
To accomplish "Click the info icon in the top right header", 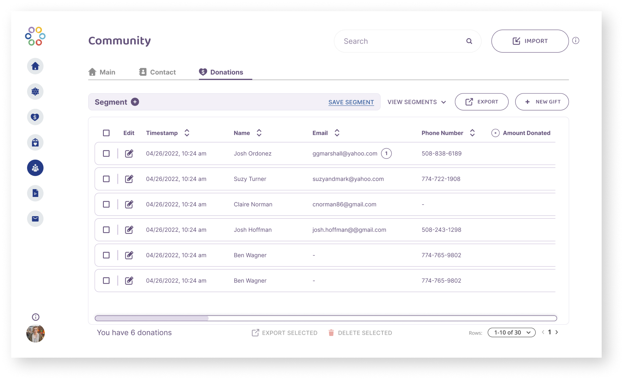I will [x=577, y=41].
